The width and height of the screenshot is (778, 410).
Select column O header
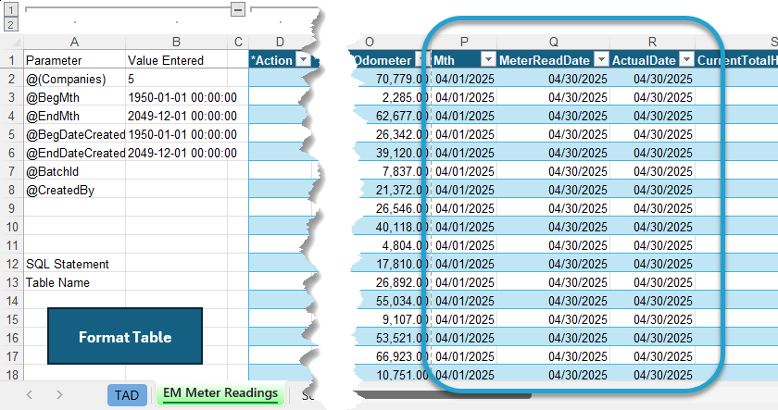tap(370, 43)
